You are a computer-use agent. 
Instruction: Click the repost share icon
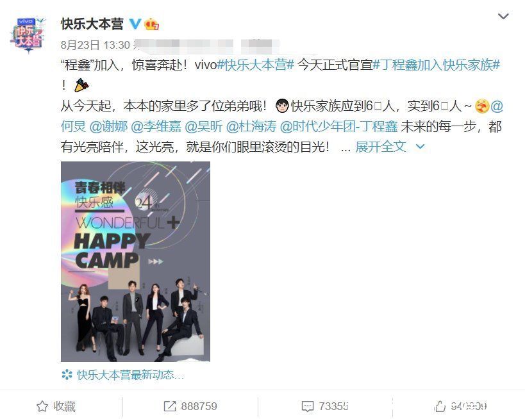[x=169, y=406]
